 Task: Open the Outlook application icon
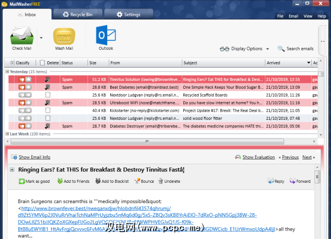106,35
